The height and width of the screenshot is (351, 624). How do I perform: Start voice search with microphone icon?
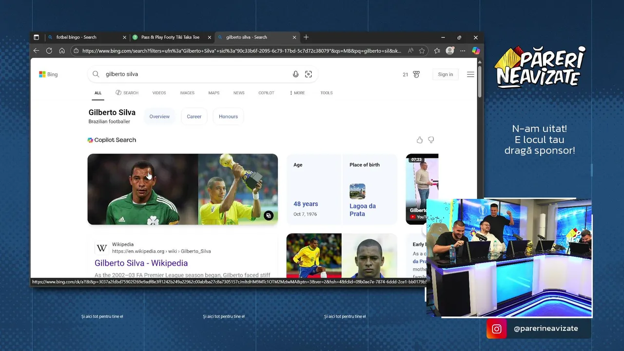click(x=295, y=74)
